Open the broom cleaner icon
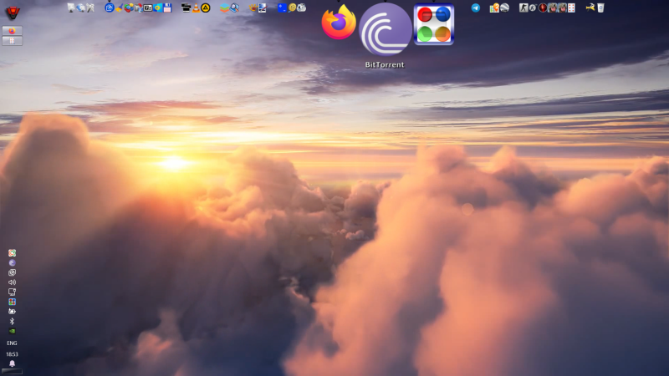Viewport: 669px width, 376px height. pos(119,8)
